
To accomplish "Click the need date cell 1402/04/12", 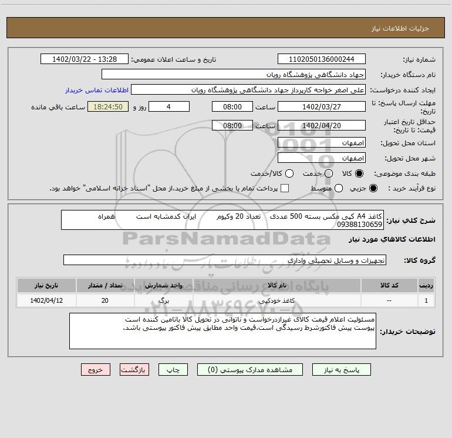I will point(46,300).
